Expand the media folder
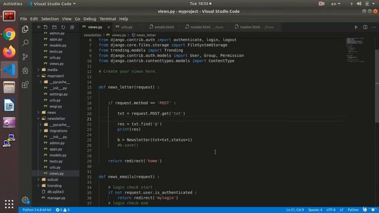This screenshot has height=213, width=379. click(x=52, y=70)
